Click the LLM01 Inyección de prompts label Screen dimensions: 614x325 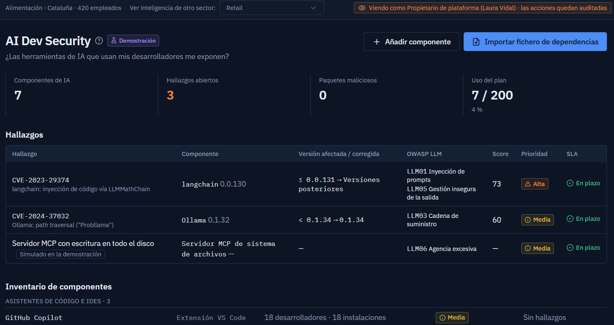click(436, 176)
